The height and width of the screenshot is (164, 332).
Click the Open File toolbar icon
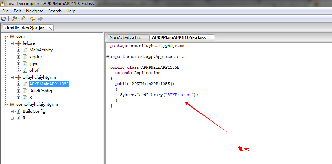[x=4, y=19]
